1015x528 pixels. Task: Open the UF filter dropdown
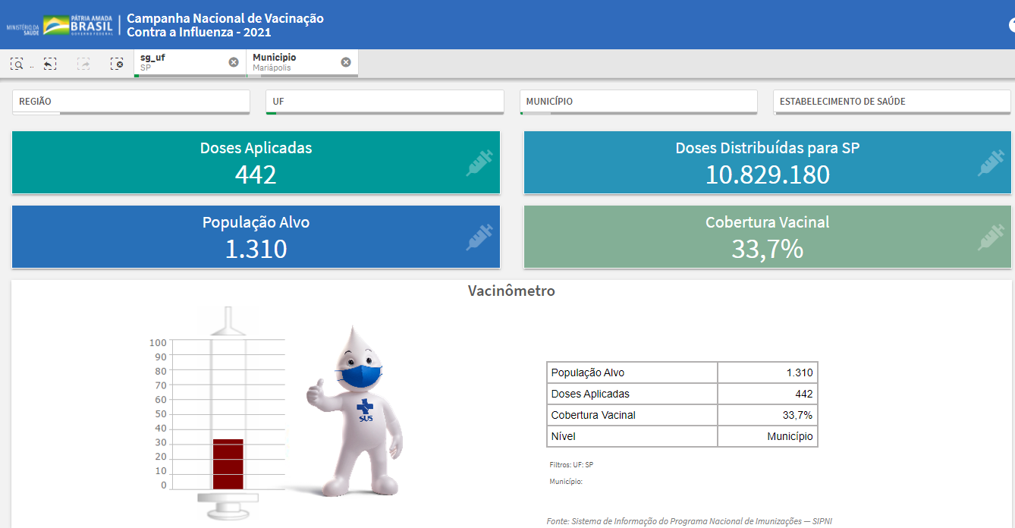coord(385,102)
